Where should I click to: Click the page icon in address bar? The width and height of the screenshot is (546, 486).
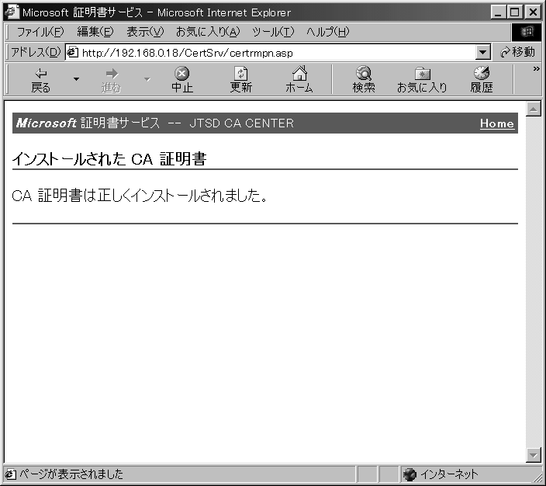72,52
